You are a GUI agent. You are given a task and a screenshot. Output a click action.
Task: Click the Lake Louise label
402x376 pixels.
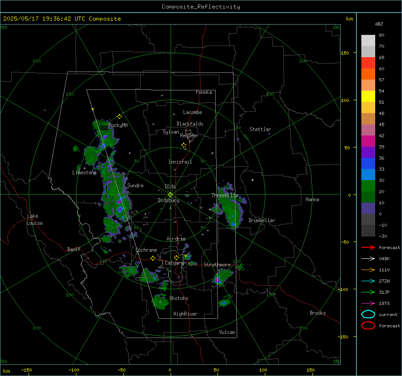pyautogui.click(x=35, y=220)
